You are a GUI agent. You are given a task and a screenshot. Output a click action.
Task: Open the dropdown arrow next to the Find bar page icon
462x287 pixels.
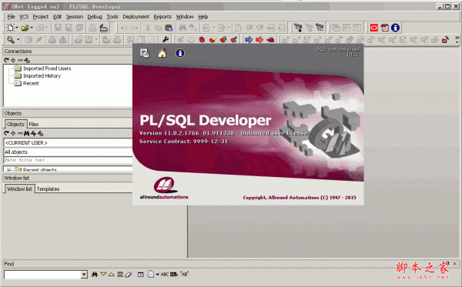pyautogui.click(x=158, y=275)
